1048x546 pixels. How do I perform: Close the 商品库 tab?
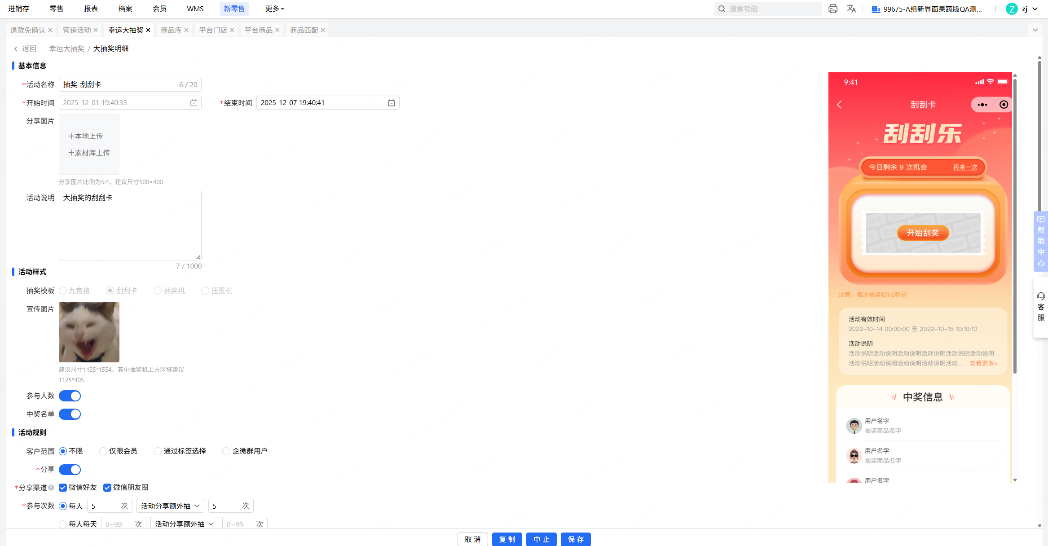pos(186,30)
